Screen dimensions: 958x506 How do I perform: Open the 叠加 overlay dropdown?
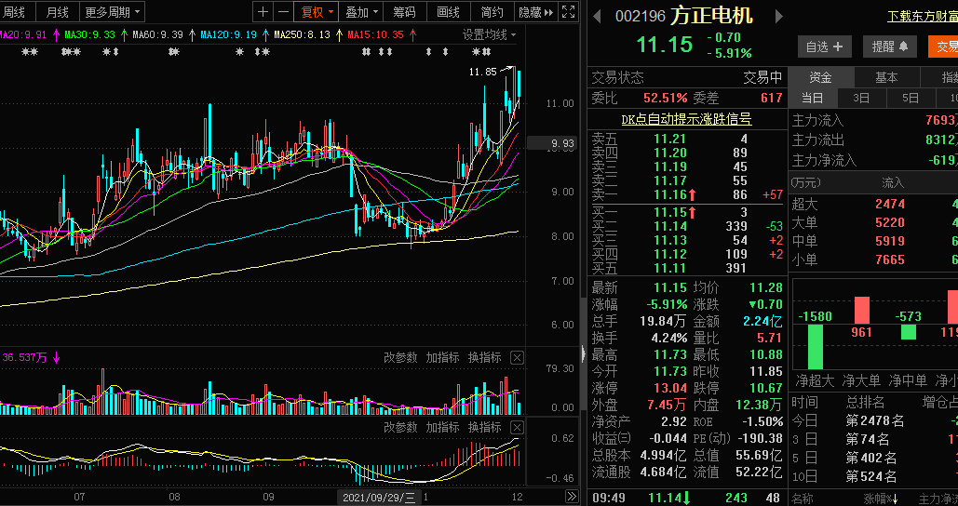(x=361, y=12)
